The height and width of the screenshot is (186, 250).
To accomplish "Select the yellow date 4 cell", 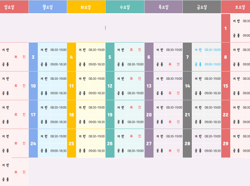I will [71, 57].
